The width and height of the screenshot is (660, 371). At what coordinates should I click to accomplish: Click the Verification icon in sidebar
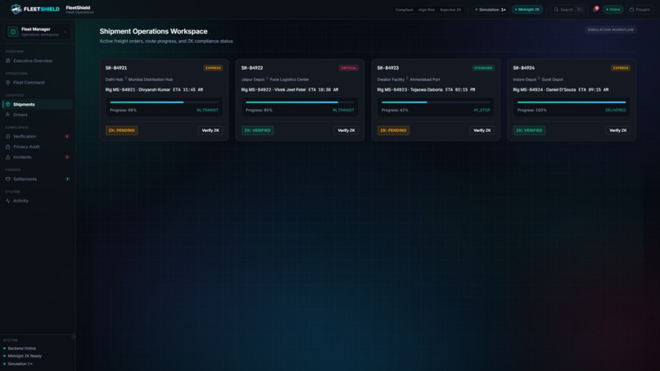click(x=8, y=137)
